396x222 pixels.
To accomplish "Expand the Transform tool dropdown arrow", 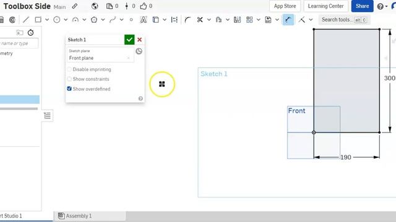I will pyautogui.click(x=277, y=20).
